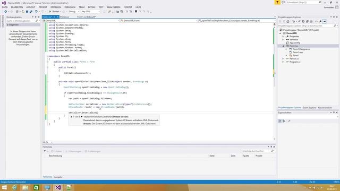
Task: Click the Home icon in Projektmappen-Explorer toolbar
Action: pyautogui.click(x=288, y=21)
